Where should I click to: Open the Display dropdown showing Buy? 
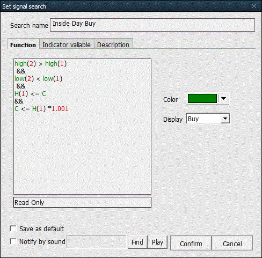coord(208,119)
